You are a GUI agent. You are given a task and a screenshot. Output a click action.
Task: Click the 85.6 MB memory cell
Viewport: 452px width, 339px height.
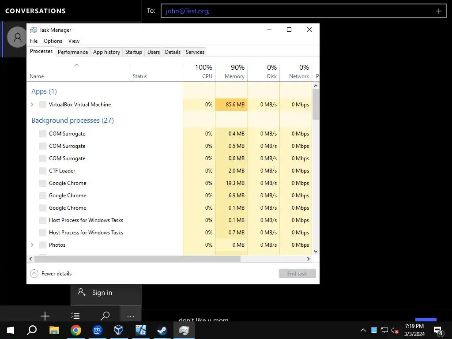point(231,104)
